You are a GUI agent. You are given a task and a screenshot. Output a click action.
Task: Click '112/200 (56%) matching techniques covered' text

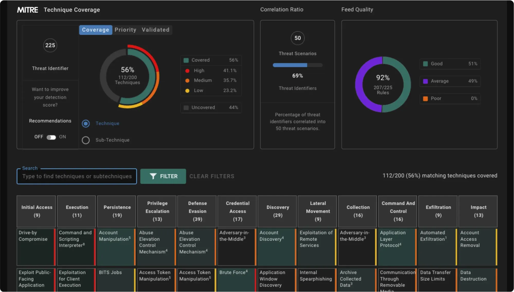[440, 176]
